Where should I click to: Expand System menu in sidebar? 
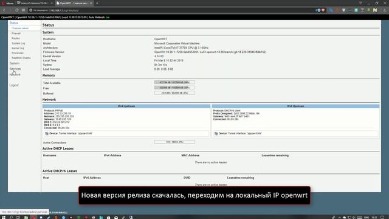tap(15, 63)
